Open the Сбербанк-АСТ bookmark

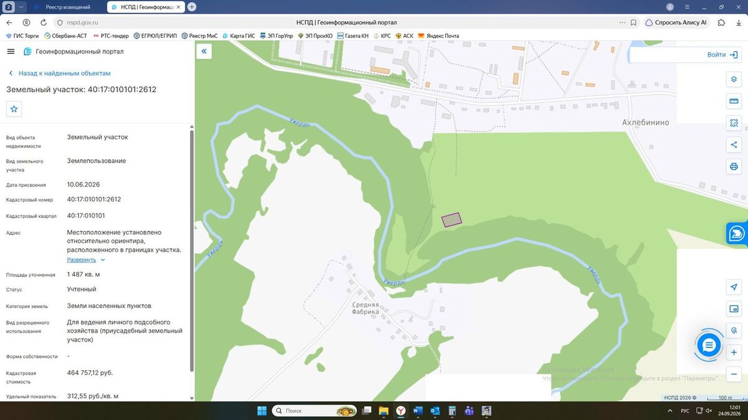[65, 36]
